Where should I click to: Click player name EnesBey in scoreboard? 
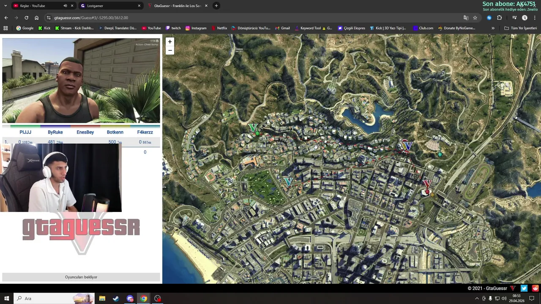pyautogui.click(x=85, y=132)
